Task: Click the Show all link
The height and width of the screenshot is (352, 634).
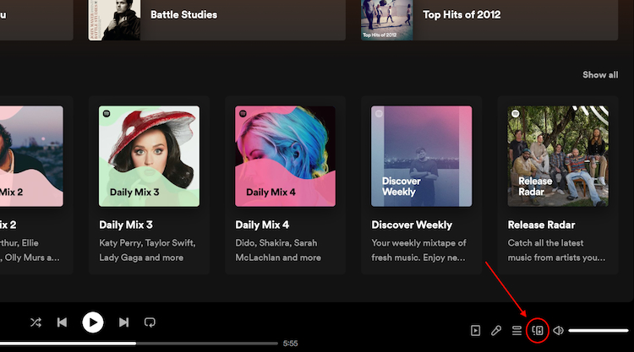Action: [599, 75]
